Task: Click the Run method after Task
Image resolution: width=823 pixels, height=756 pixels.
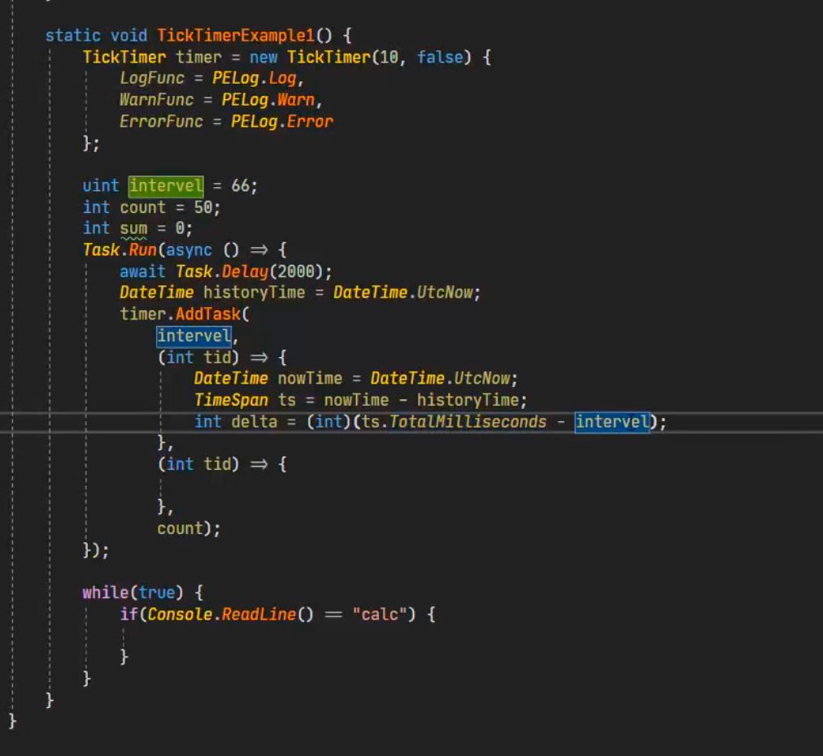Action: (142, 250)
